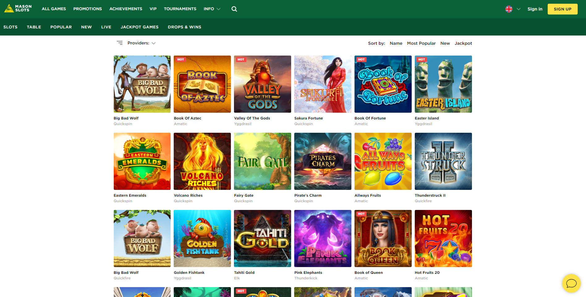
Task: Click the 'Golden Fishtank' title text
Action: coord(189,273)
